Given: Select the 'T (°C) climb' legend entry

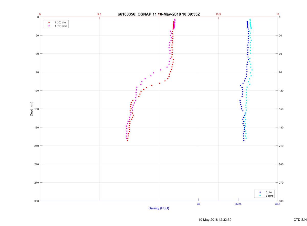Looking at the screenshot, I should click(x=61, y=26).
